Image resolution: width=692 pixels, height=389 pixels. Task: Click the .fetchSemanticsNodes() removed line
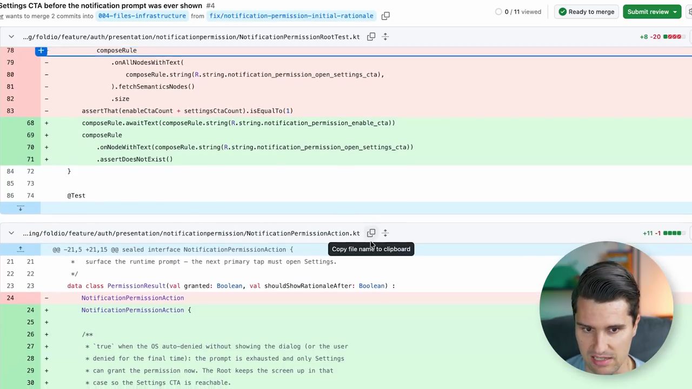[x=153, y=86]
